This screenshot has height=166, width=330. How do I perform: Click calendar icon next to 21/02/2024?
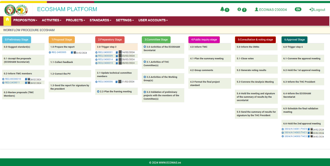pos(120,82)
